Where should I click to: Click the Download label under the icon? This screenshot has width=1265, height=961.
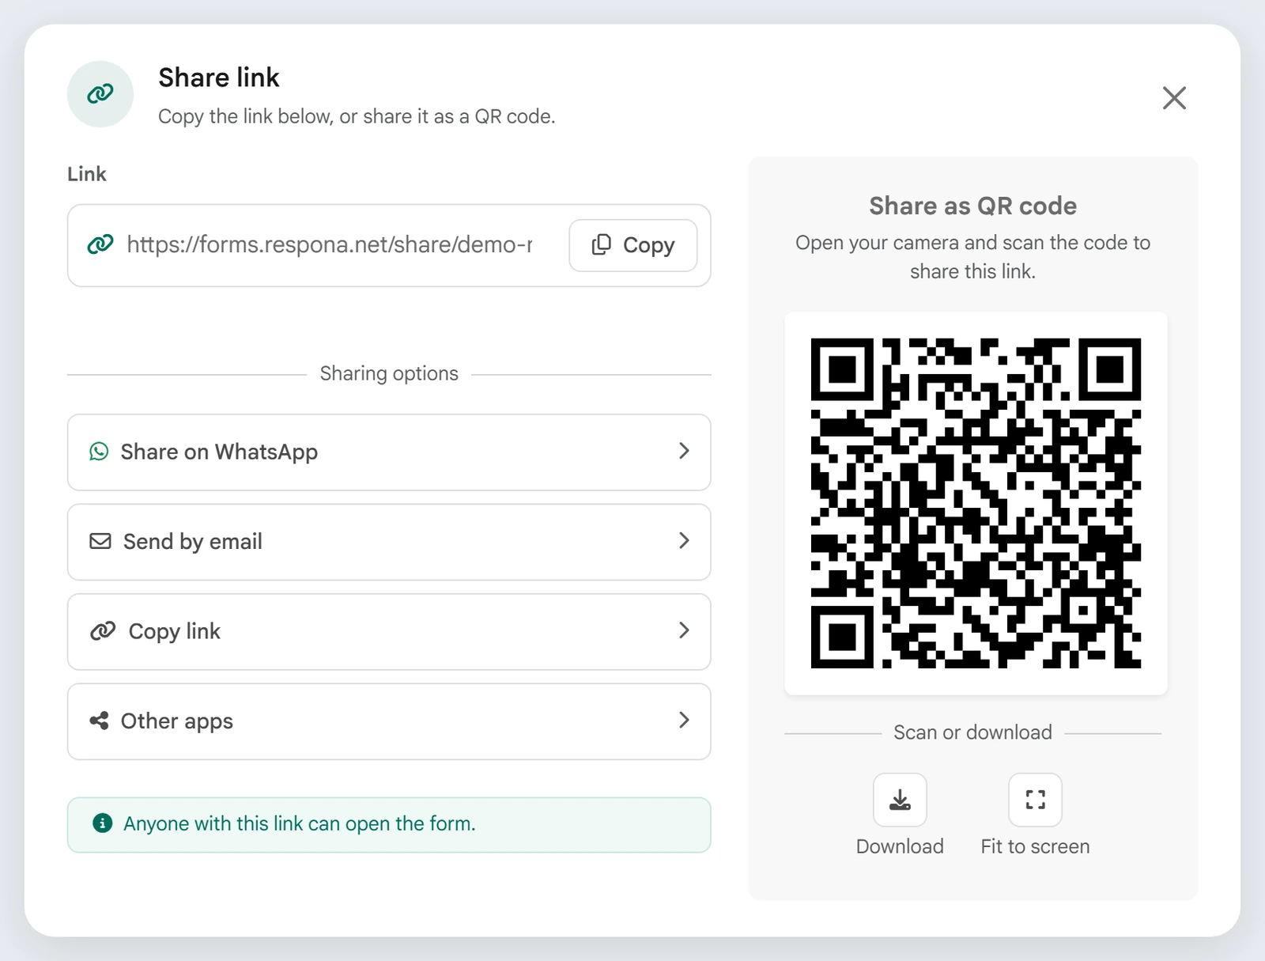900,846
